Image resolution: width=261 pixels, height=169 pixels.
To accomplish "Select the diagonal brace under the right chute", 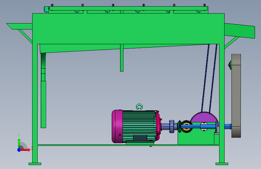I will 232,42.
